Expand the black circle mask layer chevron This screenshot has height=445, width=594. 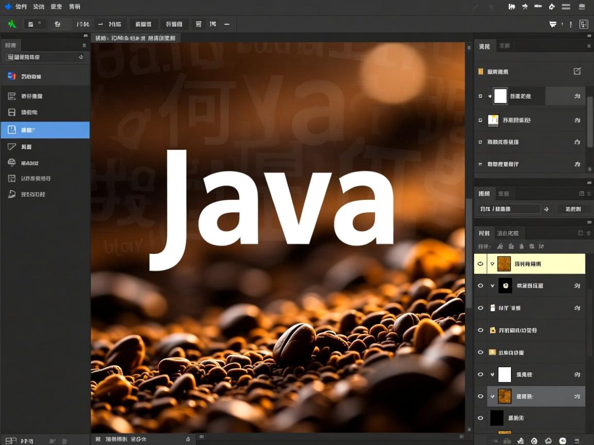[x=492, y=286]
